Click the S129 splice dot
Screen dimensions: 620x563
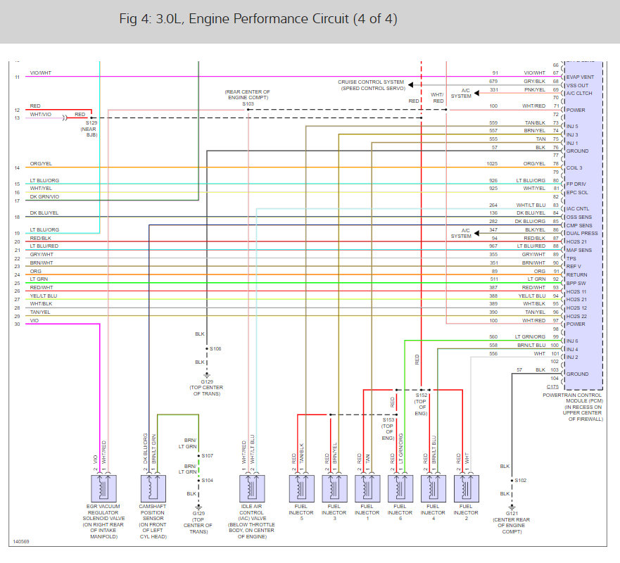tap(91, 118)
